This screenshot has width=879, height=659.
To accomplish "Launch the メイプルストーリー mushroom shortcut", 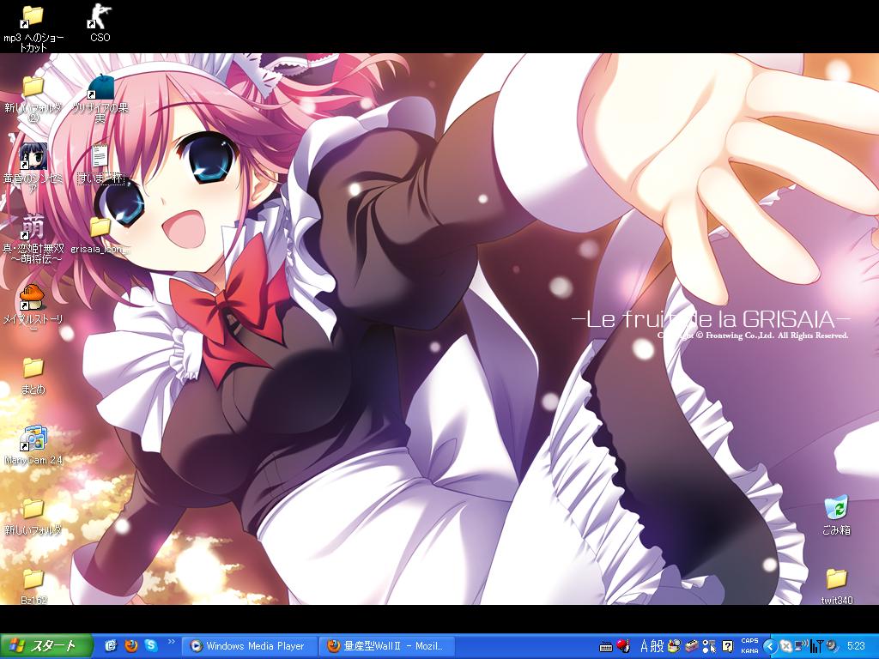I will tap(33, 297).
